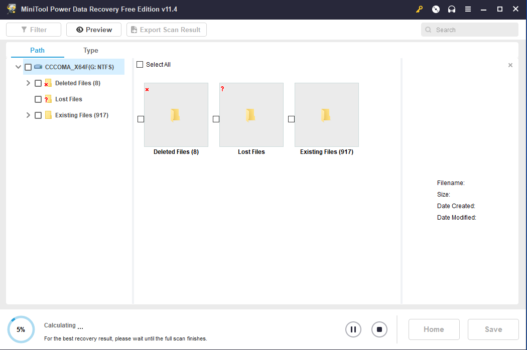Click Export Scan Result button
This screenshot has width=527, height=350.
166,30
